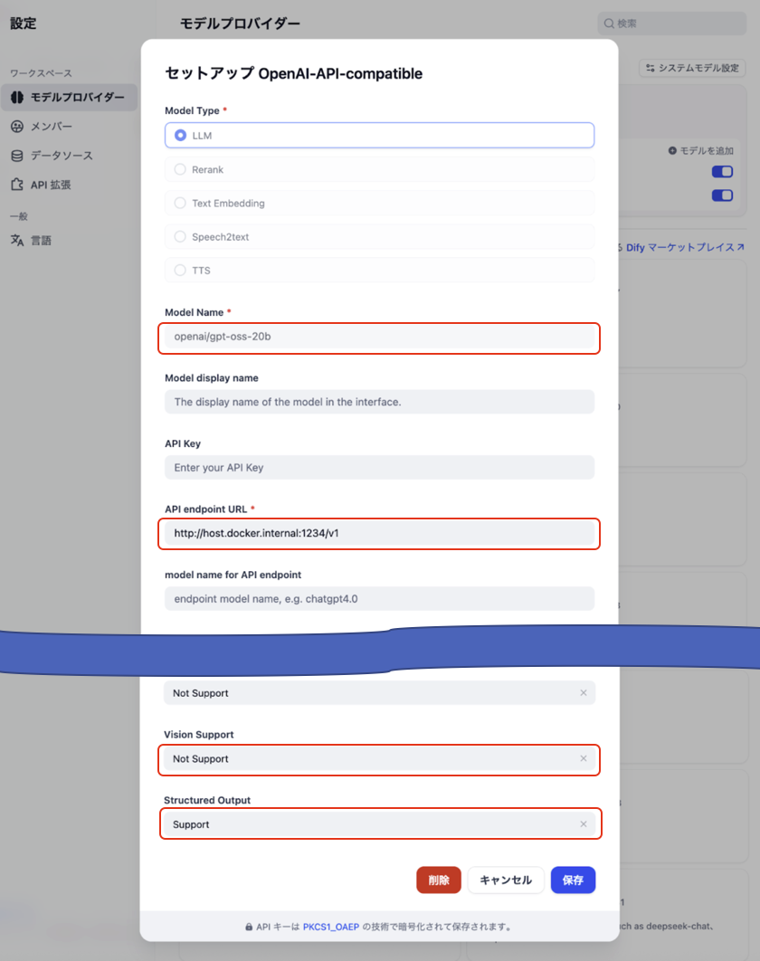The width and height of the screenshot is (760, 961).
Task: Clear the Structured Output selection with its X
Action: coord(583,823)
